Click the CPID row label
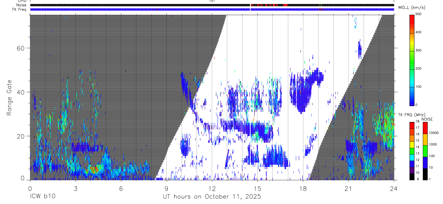Viewport: 443px width, 204px height. (22, 1)
